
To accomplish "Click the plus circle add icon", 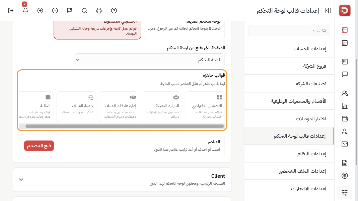I will (40, 10).
